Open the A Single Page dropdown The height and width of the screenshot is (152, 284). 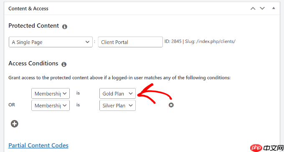tap(51, 42)
